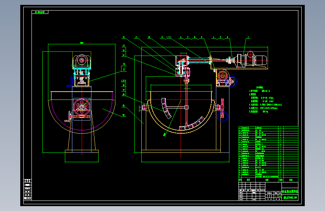Click the blue handwheel next to the worm gearbox

click(232, 81)
